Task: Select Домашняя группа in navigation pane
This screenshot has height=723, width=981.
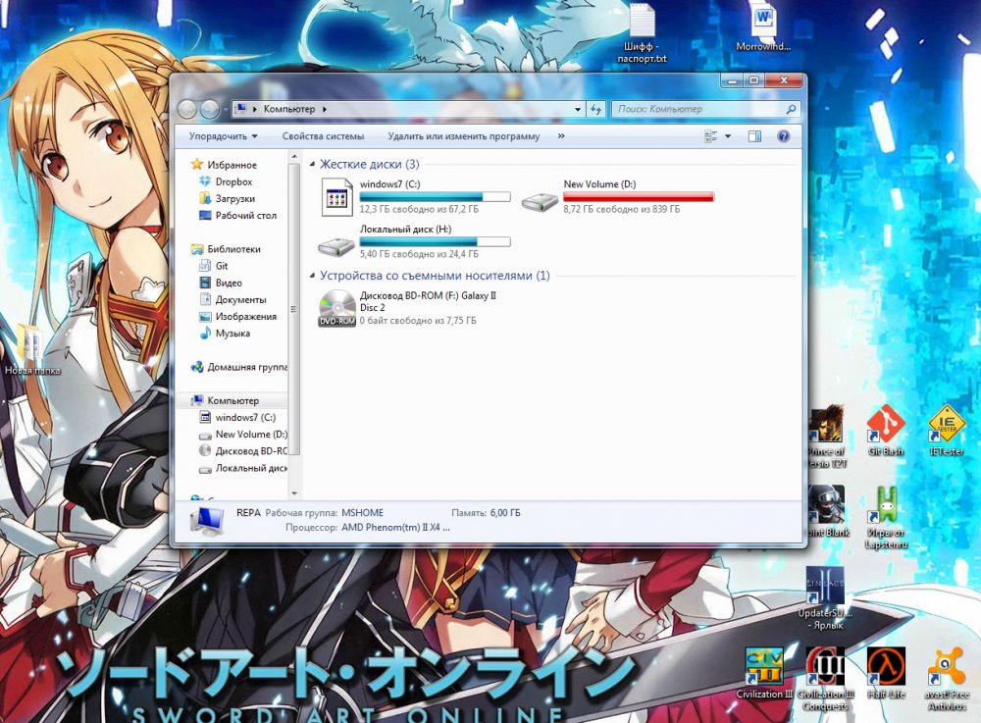Action: [247, 367]
